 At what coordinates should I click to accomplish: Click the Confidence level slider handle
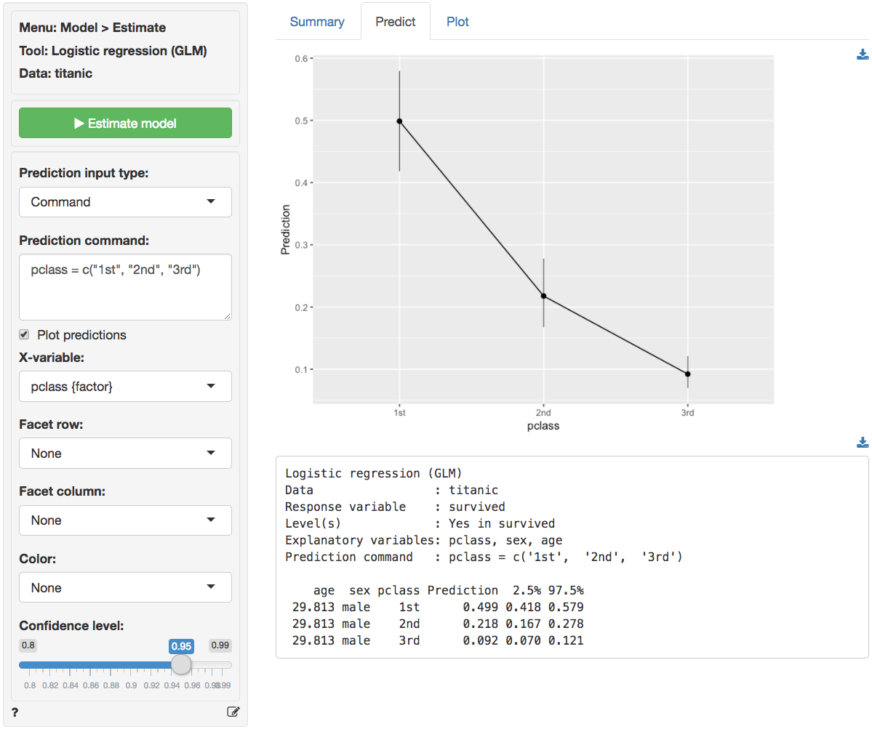181,664
